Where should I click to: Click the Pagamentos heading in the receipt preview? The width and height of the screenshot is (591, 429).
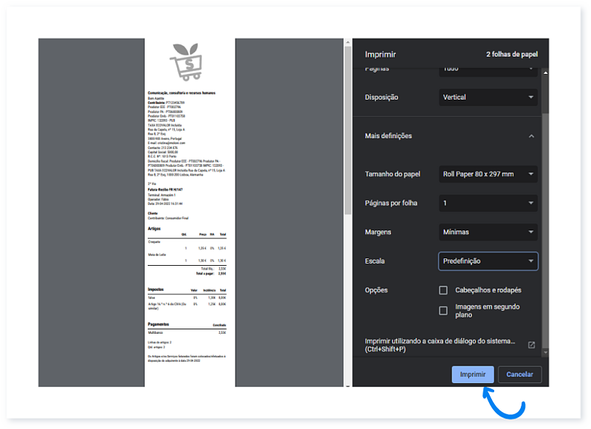coord(158,324)
